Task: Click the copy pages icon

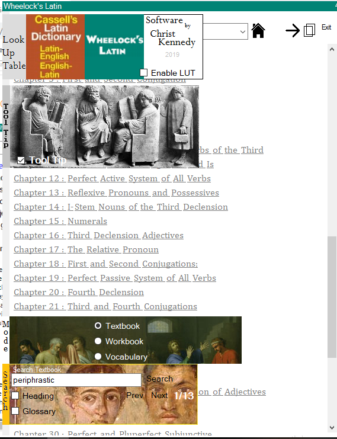Action: click(309, 30)
